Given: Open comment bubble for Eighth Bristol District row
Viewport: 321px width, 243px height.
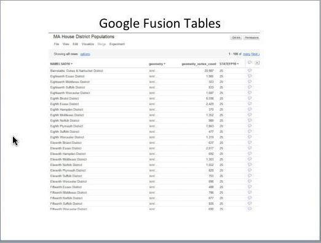Looking at the screenshot, I should [x=250, y=98].
